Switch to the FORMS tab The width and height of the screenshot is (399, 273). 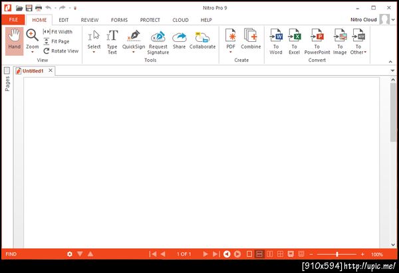coord(119,20)
